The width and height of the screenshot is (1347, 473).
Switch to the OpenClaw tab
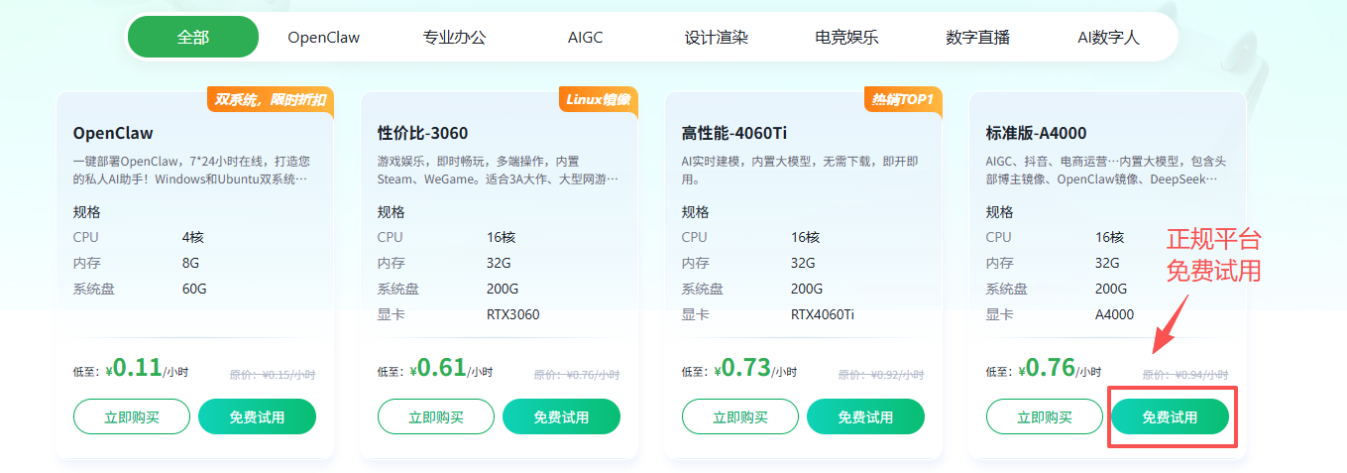pos(324,38)
